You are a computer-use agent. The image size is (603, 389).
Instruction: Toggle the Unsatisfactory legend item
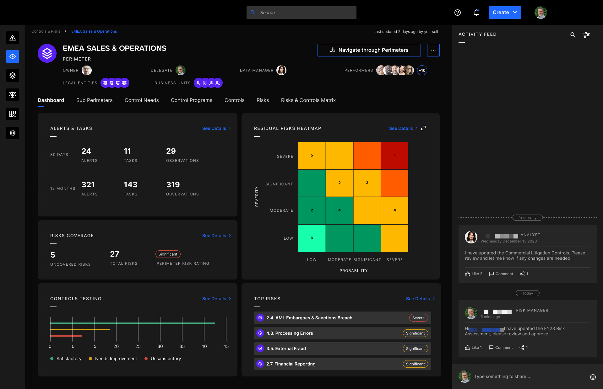pos(163,359)
